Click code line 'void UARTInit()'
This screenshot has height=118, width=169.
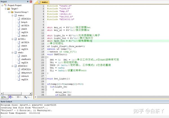[x=57, y=54]
